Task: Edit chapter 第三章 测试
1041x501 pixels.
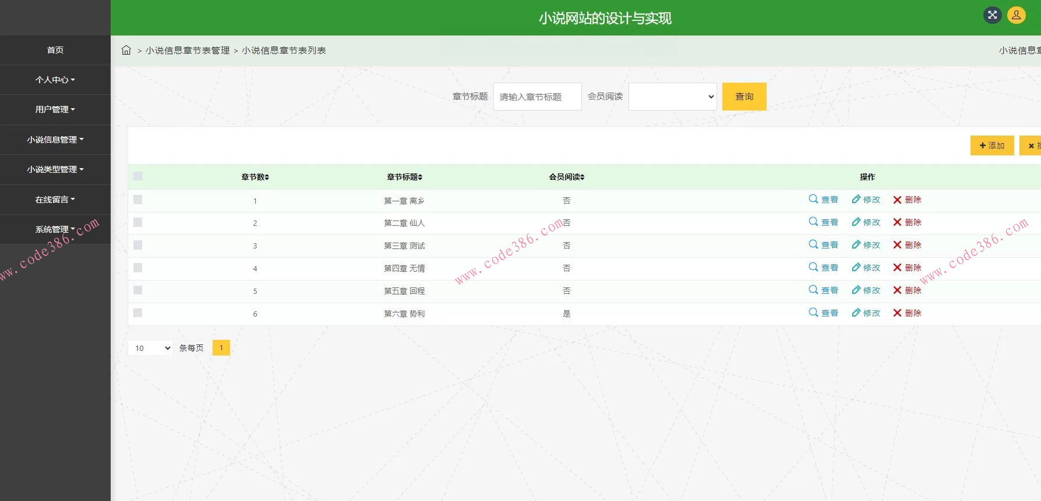Action: point(866,245)
